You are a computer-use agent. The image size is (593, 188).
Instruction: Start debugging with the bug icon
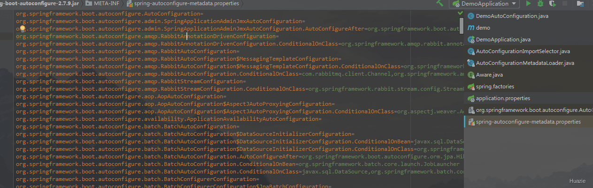coord(540,4)
